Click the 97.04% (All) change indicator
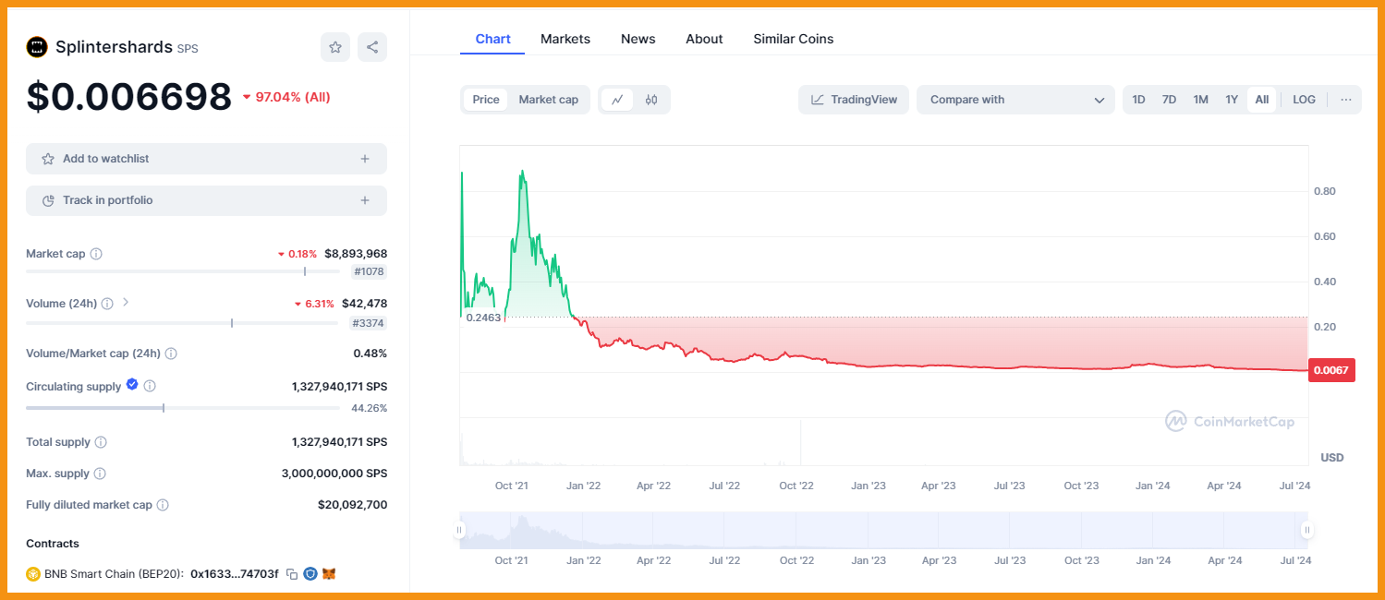The height and width of the screenshot is (600, 1385). tap(286, 97)
